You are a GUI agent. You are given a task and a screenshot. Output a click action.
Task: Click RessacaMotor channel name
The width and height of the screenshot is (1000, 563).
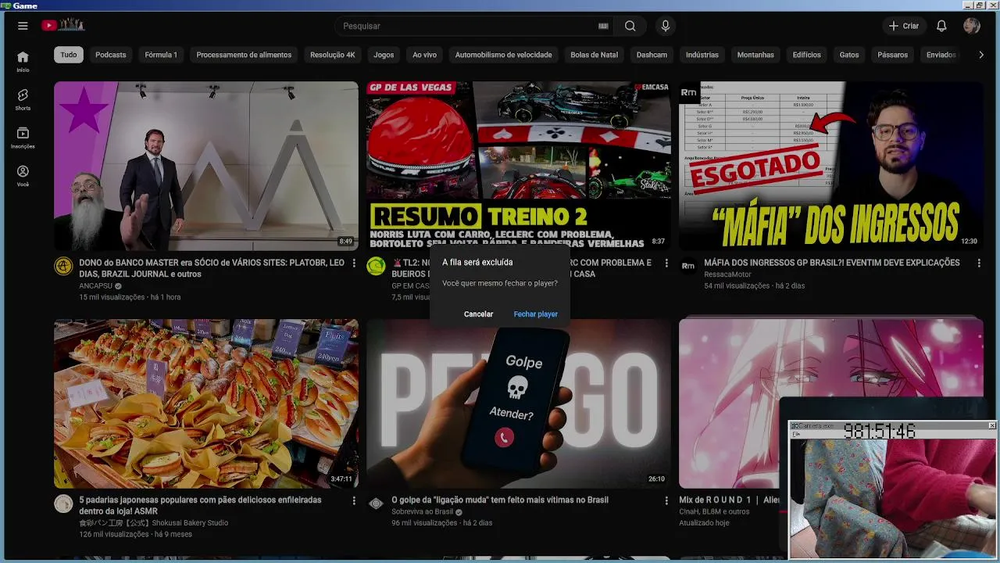726,274
